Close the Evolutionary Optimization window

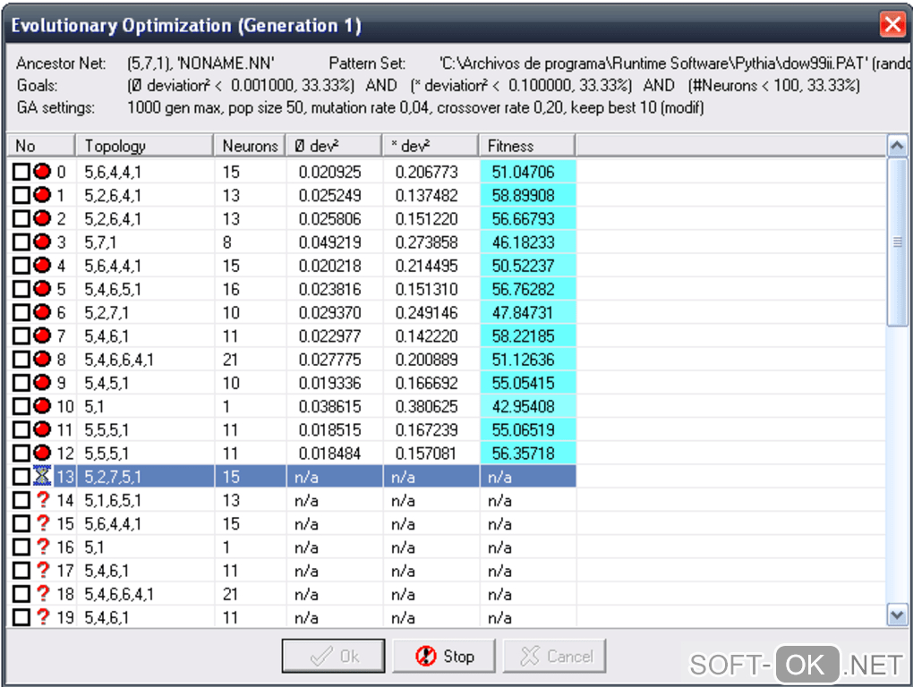[892, 25]
